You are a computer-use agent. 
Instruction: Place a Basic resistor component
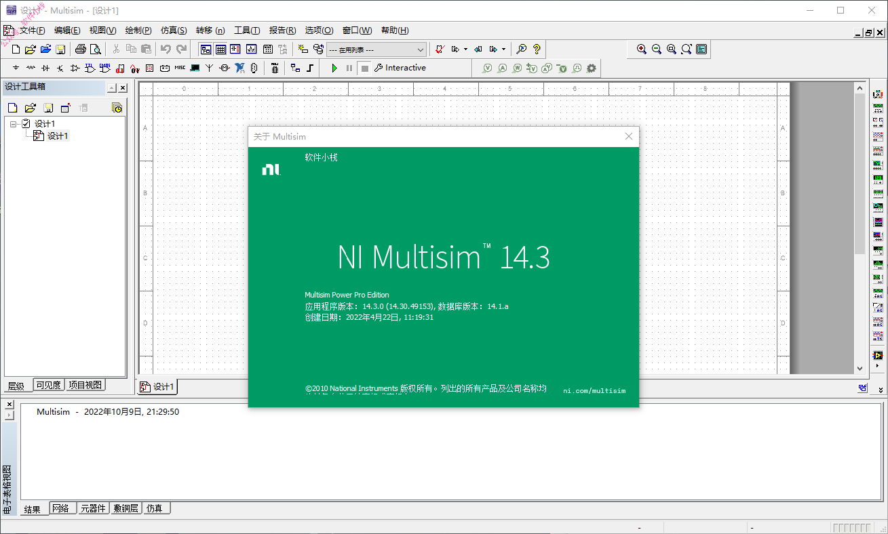click(31, 68)
